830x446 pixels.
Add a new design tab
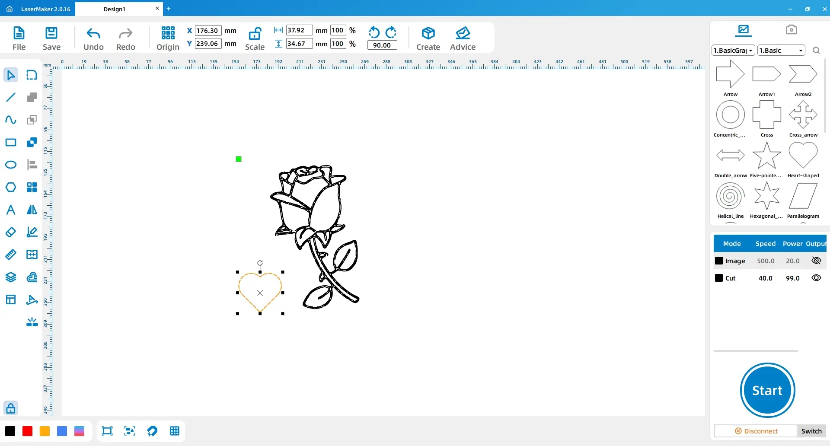click(169, 9)
